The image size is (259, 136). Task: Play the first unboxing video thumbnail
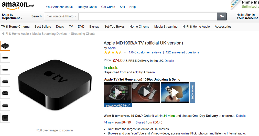(x=117, y=92)
